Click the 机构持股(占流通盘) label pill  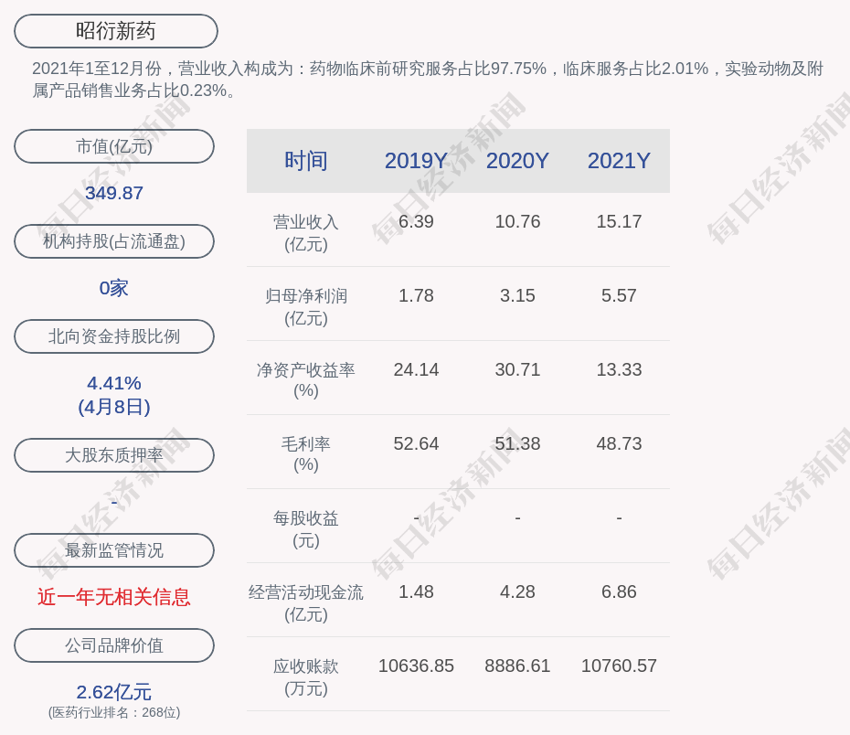point(114,241)
